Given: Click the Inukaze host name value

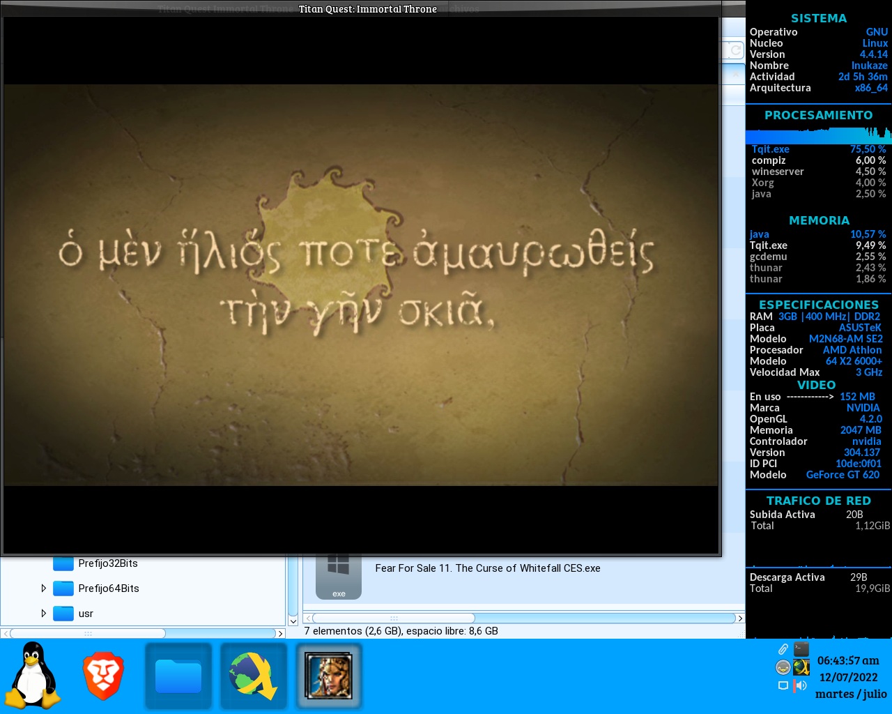Looking at the screenshot, I should tap(869, 66).
